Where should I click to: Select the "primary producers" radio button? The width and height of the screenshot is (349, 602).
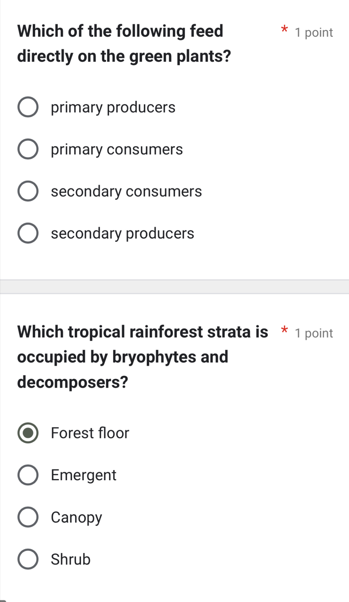tap(28, 107)
